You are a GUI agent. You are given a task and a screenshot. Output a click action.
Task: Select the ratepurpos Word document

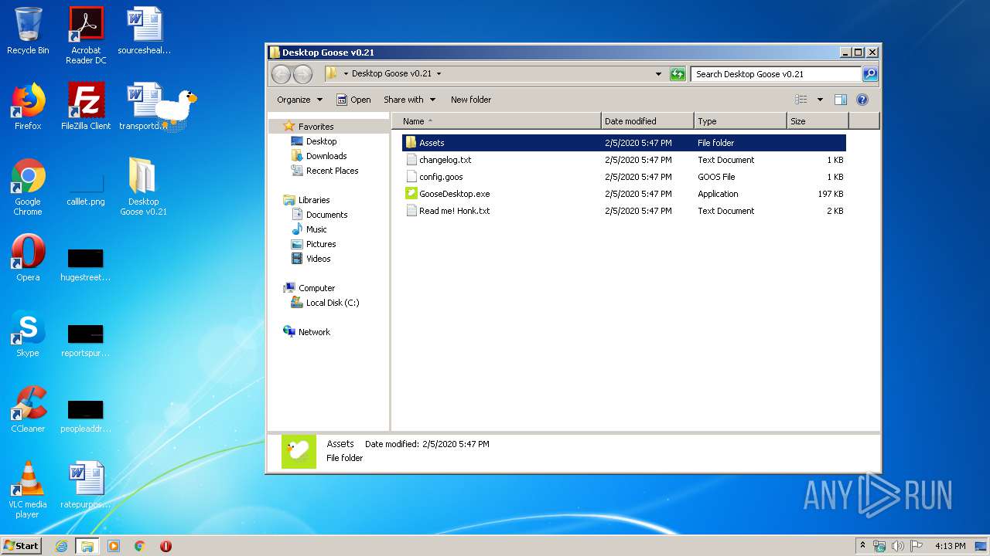pos(86,486)
